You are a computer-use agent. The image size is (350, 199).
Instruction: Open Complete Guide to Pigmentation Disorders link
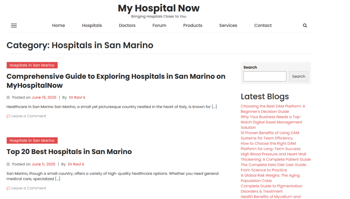point(271,189)
